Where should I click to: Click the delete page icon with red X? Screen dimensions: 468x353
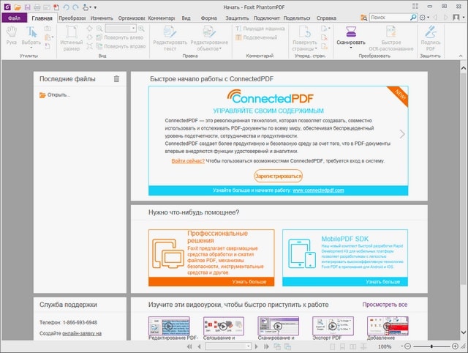[325, 37]
